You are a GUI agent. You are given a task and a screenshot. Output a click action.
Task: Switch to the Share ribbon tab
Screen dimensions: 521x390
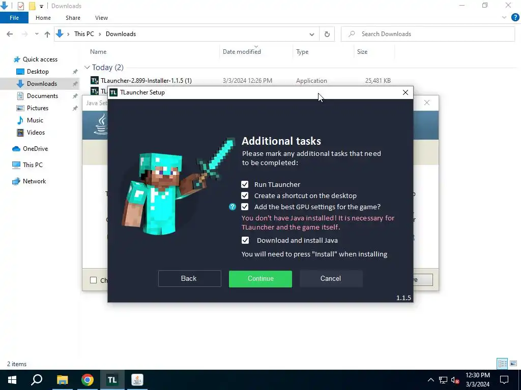tap(73, 18)
